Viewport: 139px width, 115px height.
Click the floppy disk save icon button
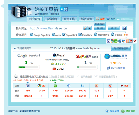pos(124,28)
